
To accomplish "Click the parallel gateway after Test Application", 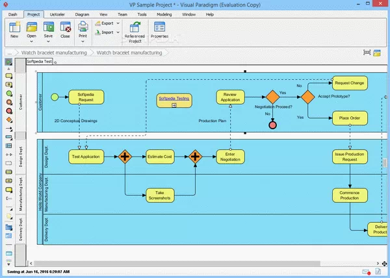I will (x=125, y=157).
